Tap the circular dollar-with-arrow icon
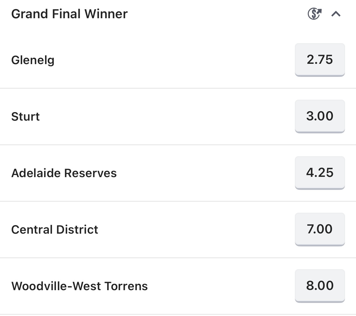 (x=314, y=14)
